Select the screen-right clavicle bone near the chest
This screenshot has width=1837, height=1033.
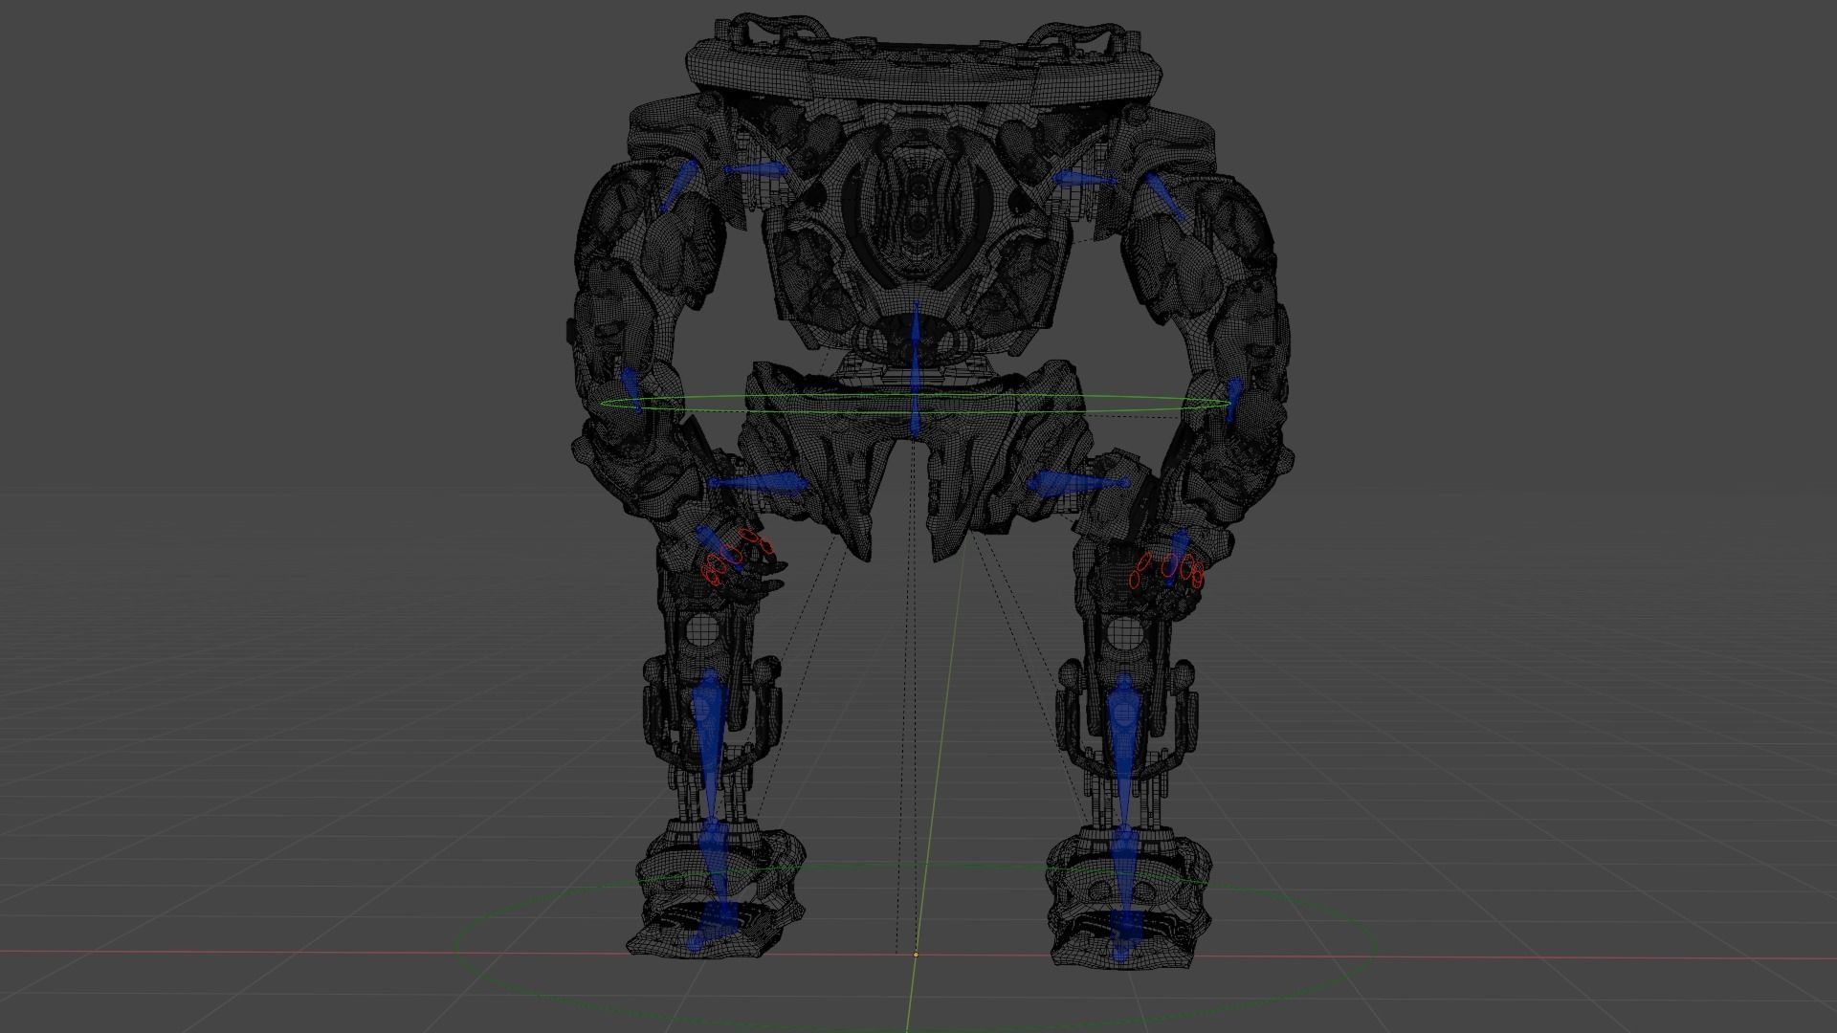tap(1084, 179)
